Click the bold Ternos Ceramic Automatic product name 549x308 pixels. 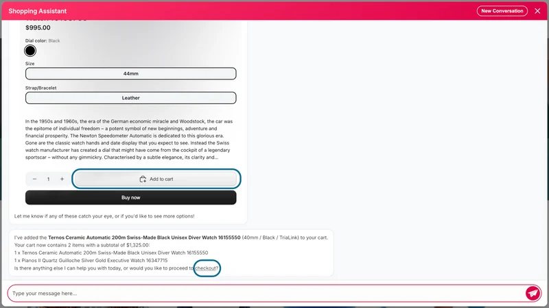pyautogui.click(x=144, y=238)
